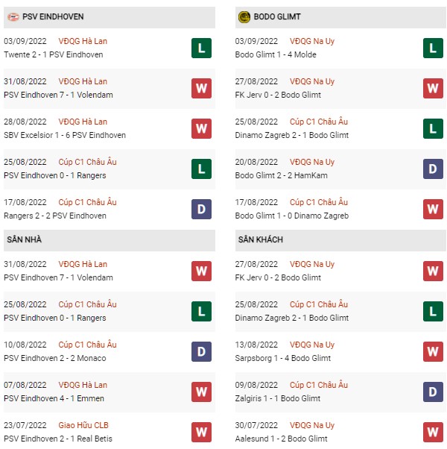Click the D badge for Rangers 2-2 PSV

coord(201,209)
